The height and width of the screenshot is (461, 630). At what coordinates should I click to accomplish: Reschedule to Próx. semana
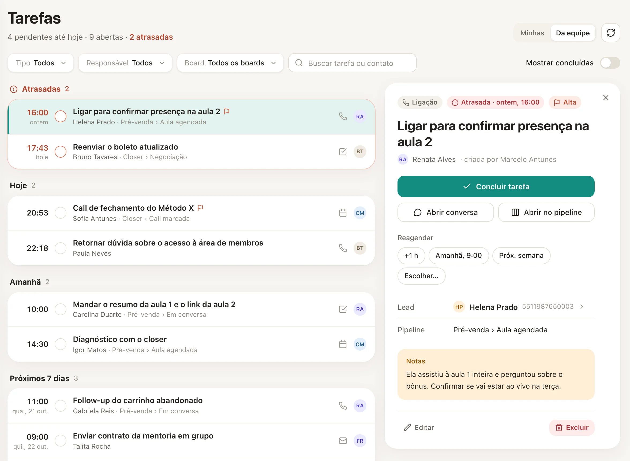[x=521, y=256]
